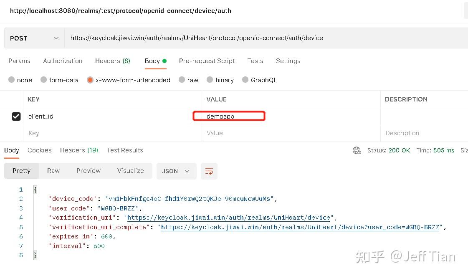Switch to the Tests tab
The image size is (468, 276).
[255, 61]
